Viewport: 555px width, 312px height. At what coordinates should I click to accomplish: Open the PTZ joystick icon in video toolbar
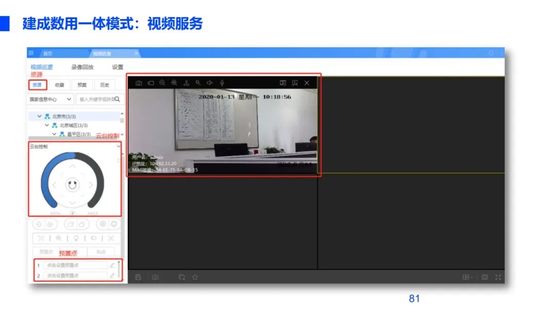[186, 83]
